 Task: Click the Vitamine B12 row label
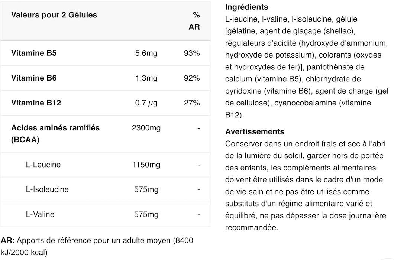[x=36, y=103]
